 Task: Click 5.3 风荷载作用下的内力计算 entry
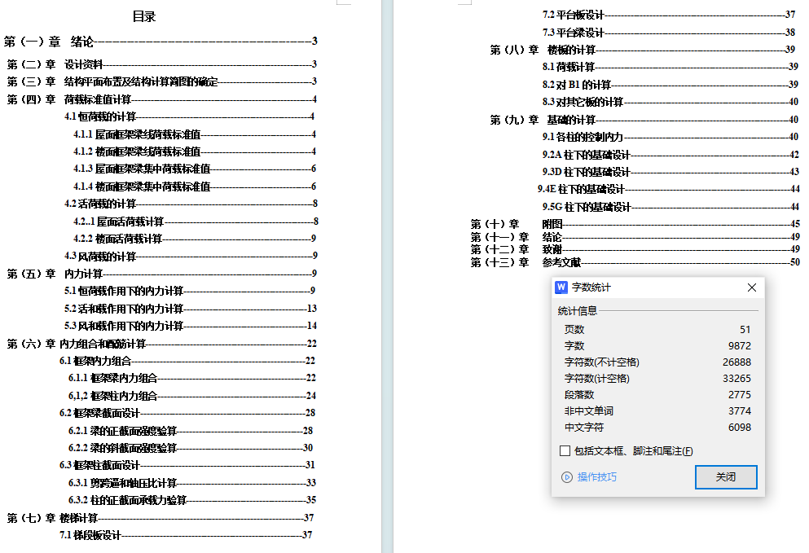pyautogui.click(x=124, y=326)
